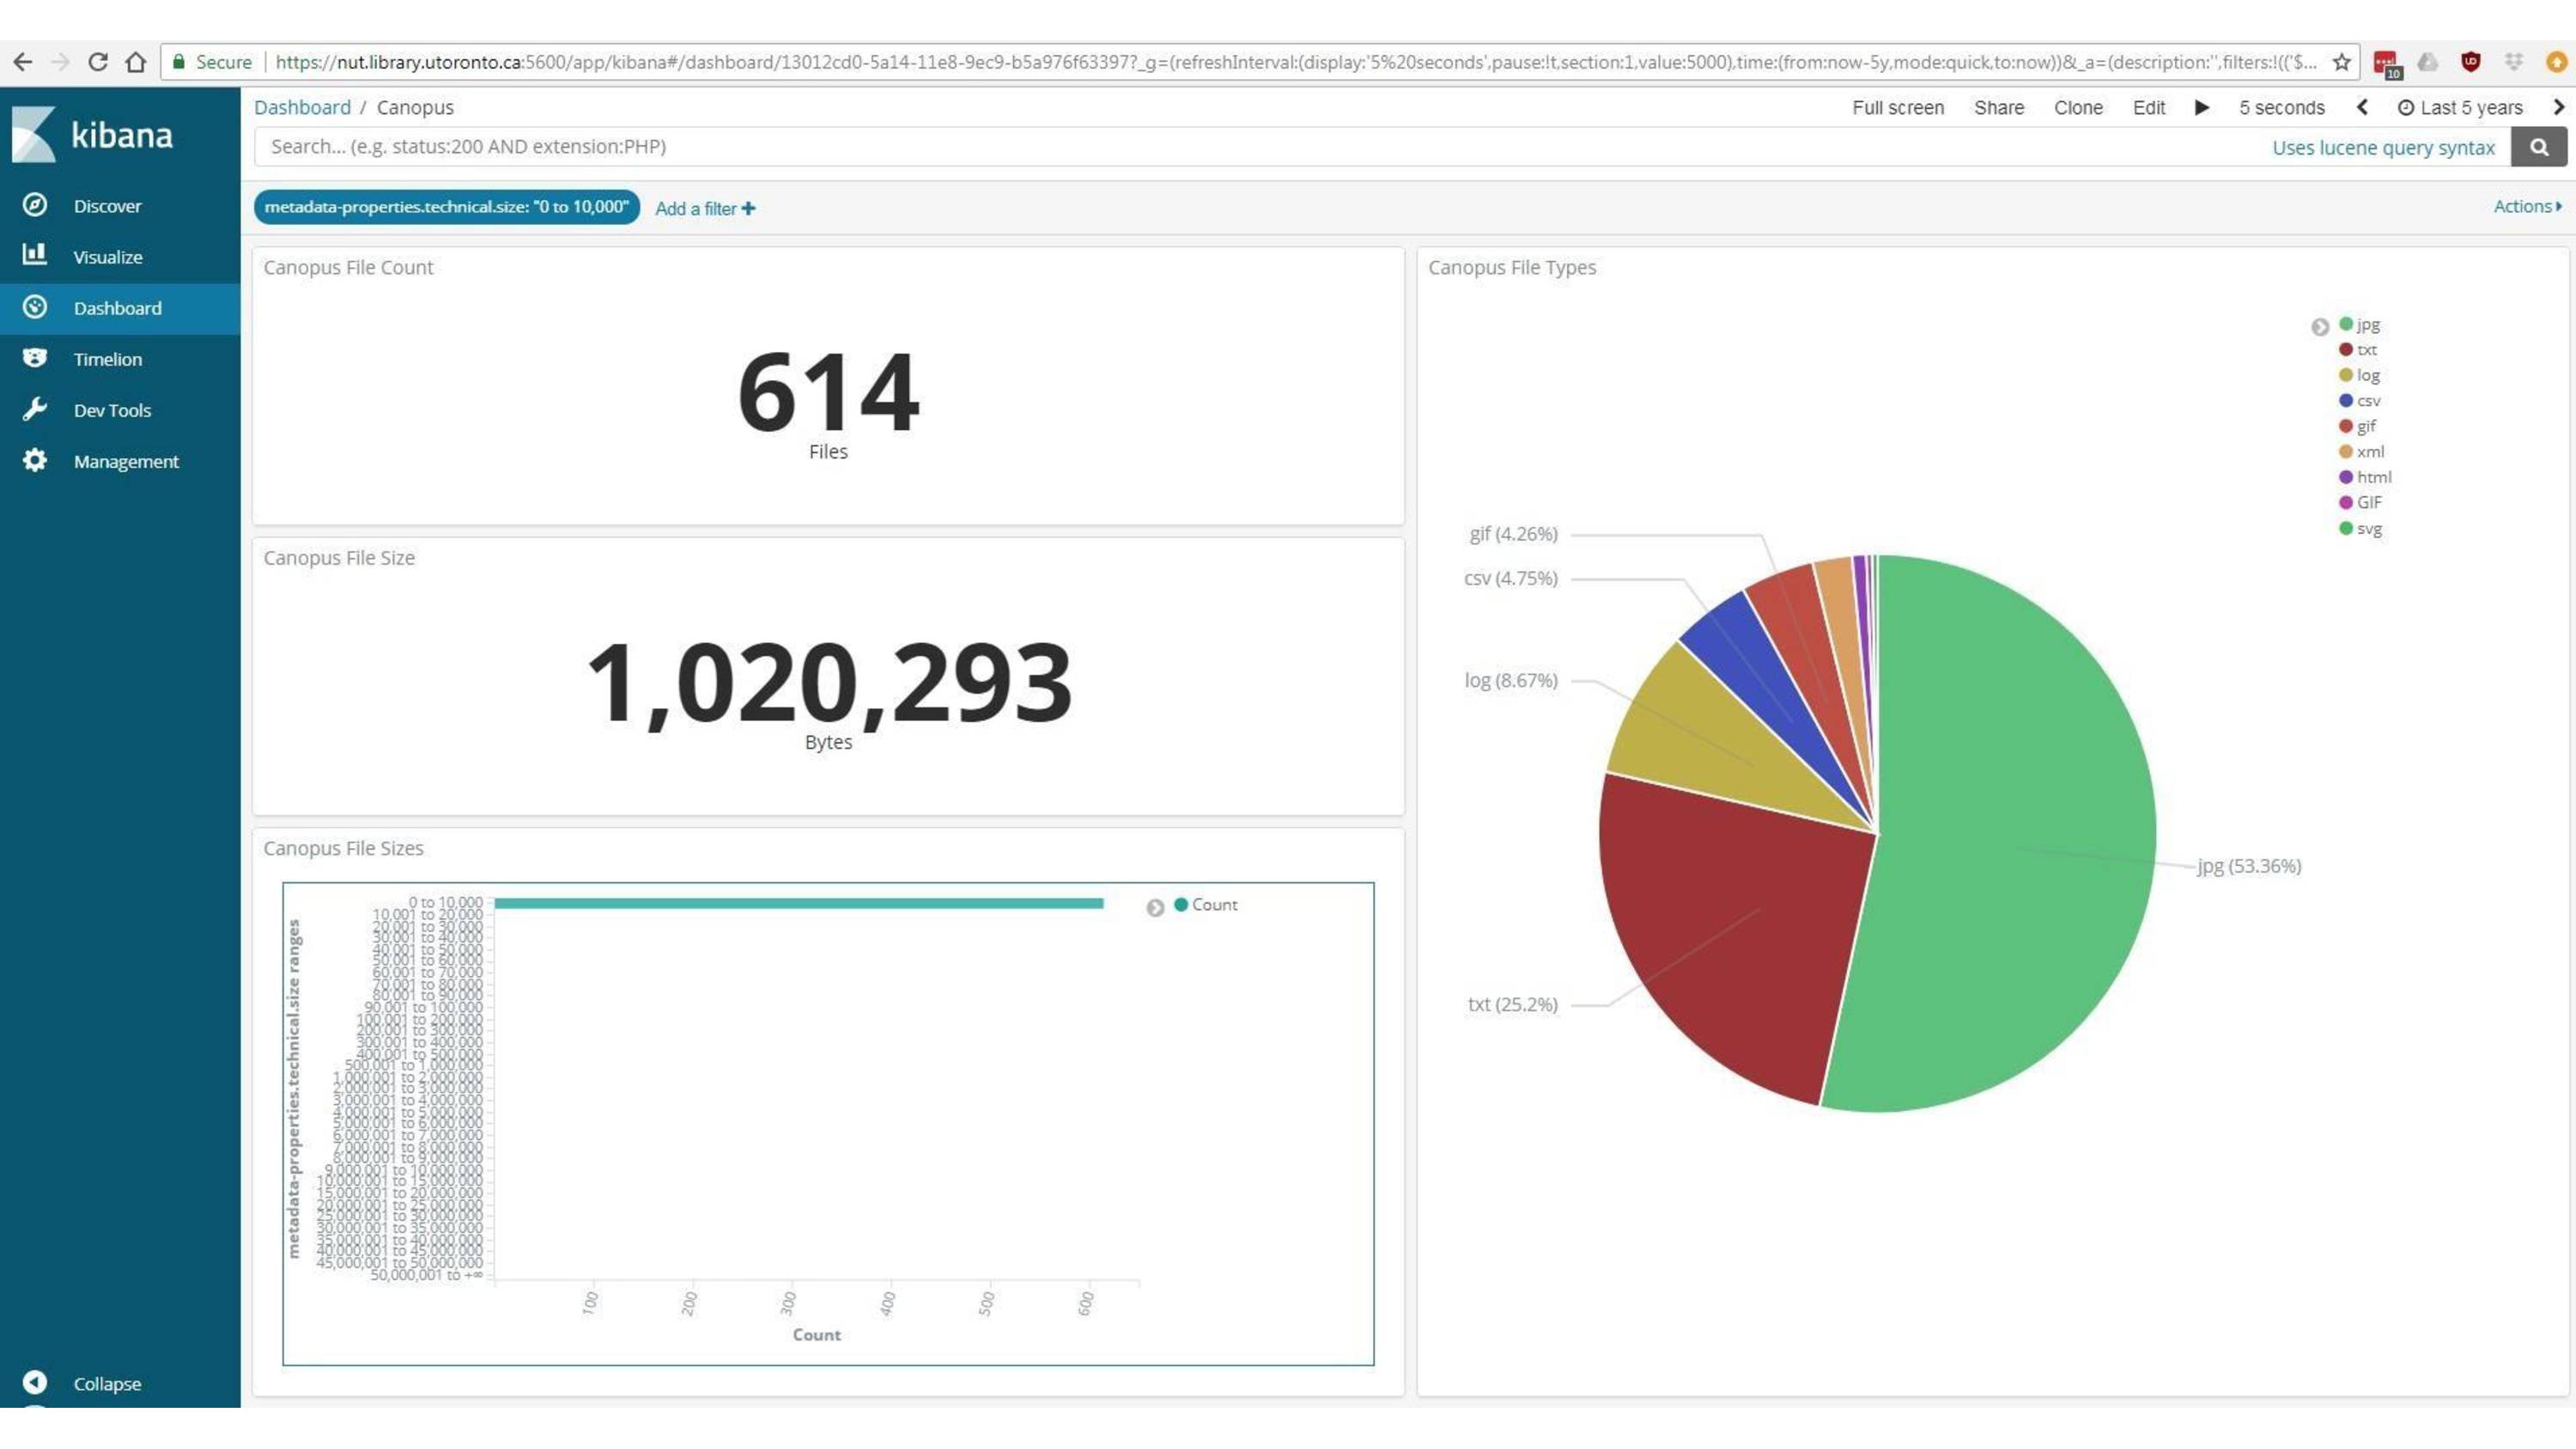The image size is (2576, 1449).
Task: Click the csv legend color dot
Action: pos(2345,400)
